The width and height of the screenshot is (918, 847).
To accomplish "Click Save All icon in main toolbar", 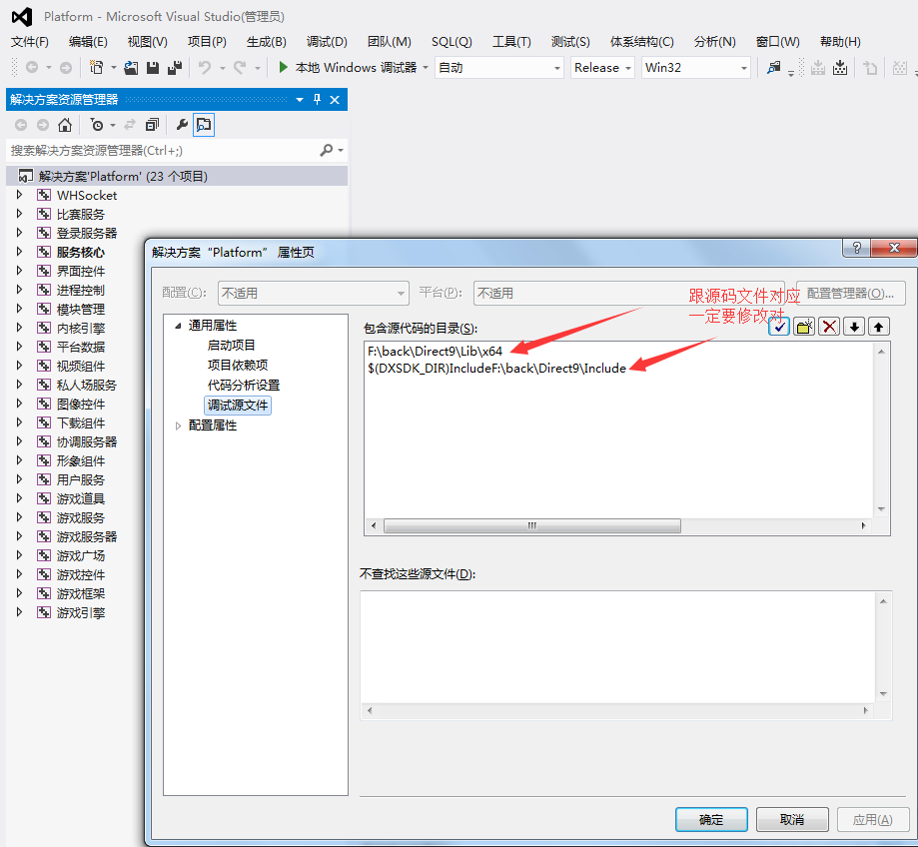I will [x=175, y=68].
